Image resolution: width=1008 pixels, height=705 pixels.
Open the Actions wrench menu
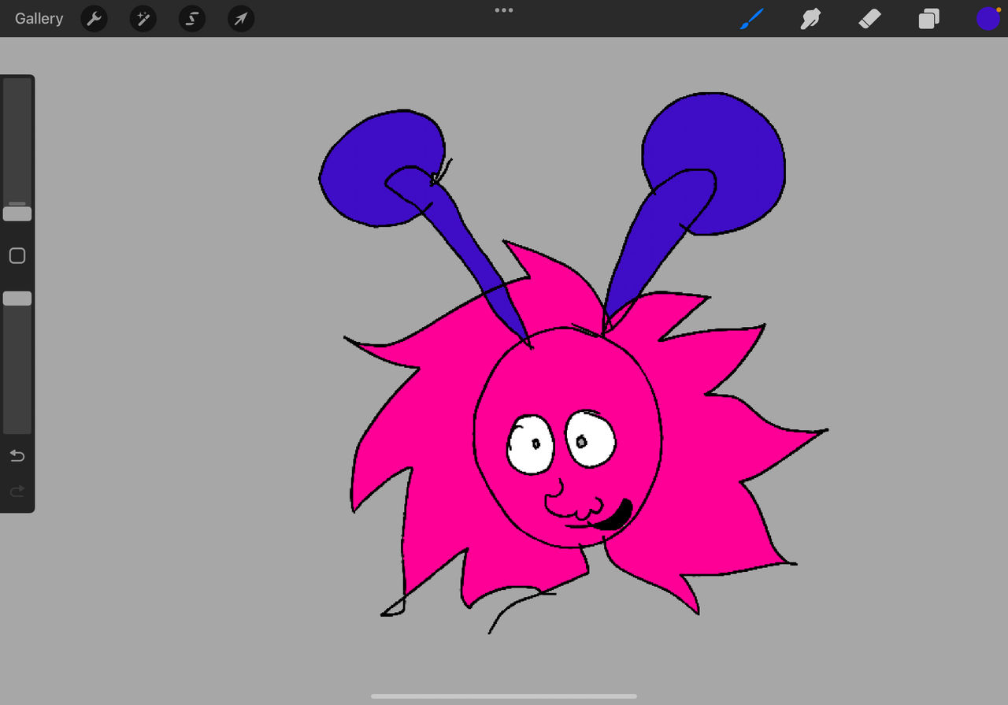pyautogui.click(x=94, y=19)
